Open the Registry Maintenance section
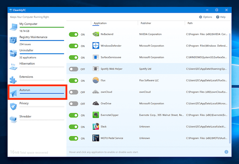 (x=37, y=40)
